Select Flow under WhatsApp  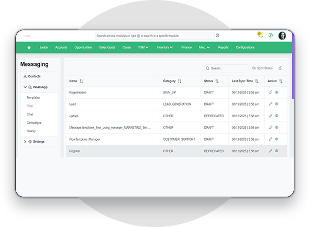(x=30, y=106)
